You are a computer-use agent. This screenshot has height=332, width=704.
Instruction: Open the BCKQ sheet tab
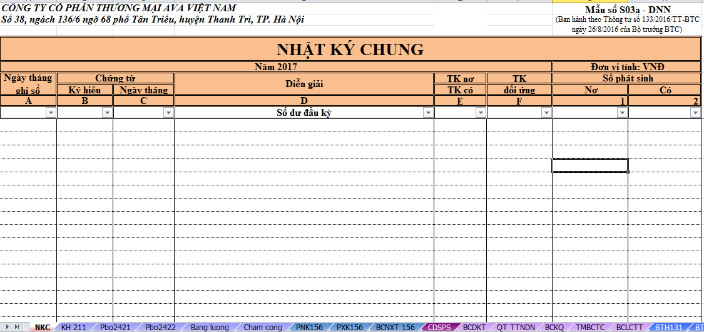[x=554, y=327]
